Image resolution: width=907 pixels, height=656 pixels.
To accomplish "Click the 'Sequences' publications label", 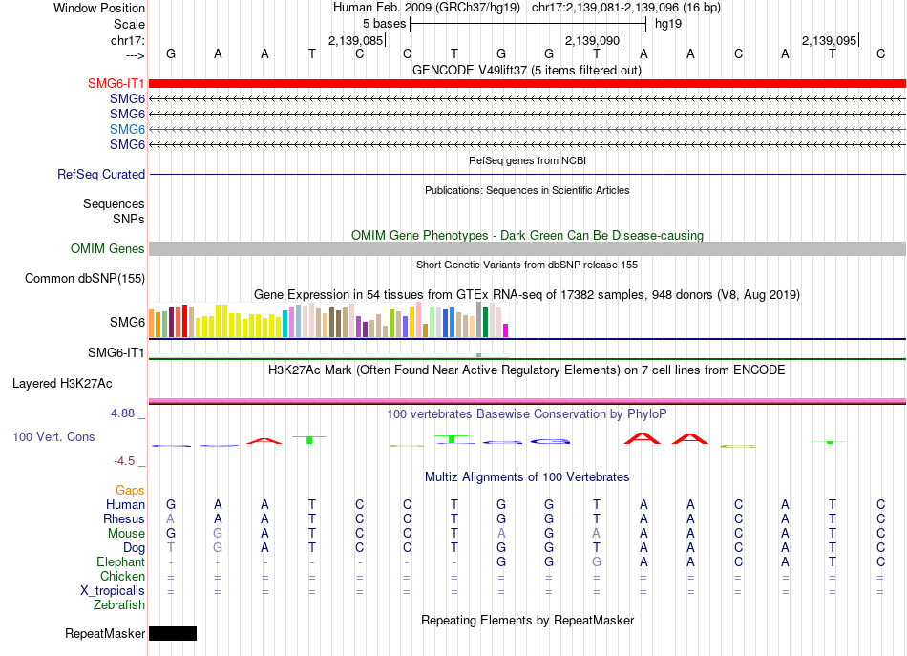I will click(x=114, y=203).
